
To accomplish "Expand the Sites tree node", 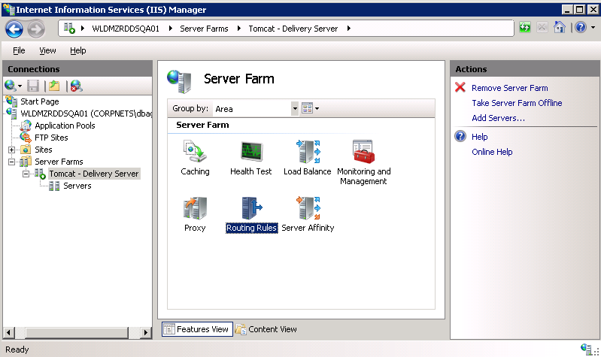I will (11, 150).
